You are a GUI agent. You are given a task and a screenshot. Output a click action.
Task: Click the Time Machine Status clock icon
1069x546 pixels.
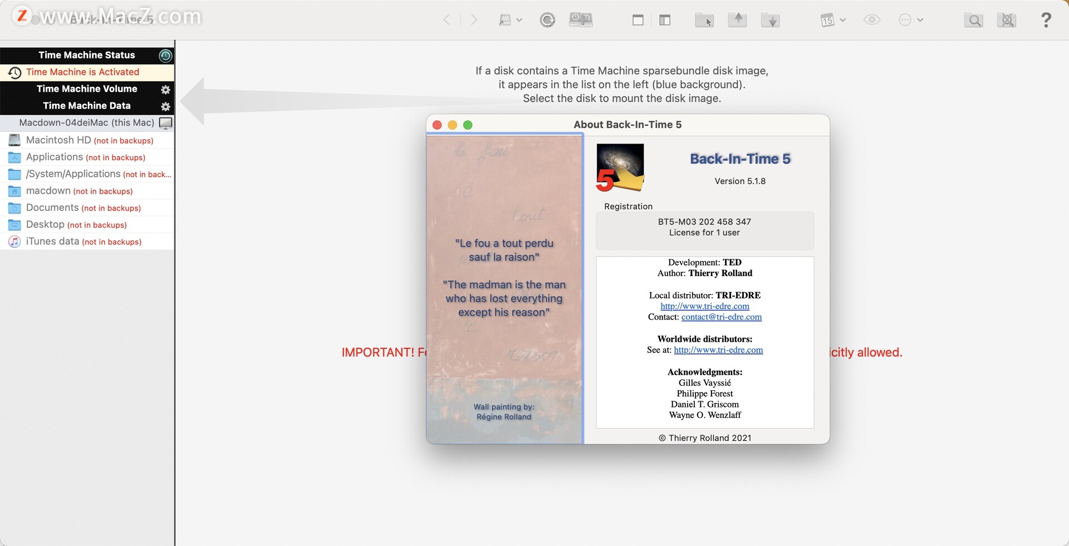pyautogui.click(x=165, y=55)
